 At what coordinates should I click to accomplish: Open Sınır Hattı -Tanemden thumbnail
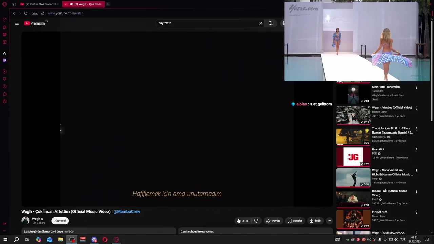[x=353, y=94]
